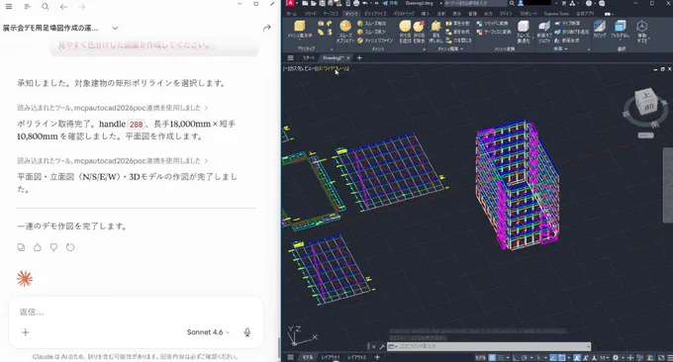Image resolution: width=673 pixels, height=362 pixels.
Task: Click the Undo arrow in Quick Access
Action: click(365, 3)
